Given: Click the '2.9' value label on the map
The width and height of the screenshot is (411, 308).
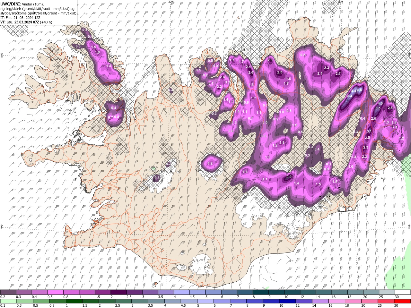Looking at the screenshot, I should tap(289, 177).
